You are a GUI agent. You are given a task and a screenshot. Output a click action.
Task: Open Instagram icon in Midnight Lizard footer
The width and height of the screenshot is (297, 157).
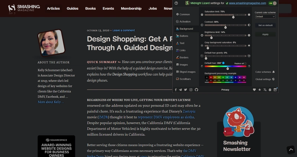tap(191, 90)
